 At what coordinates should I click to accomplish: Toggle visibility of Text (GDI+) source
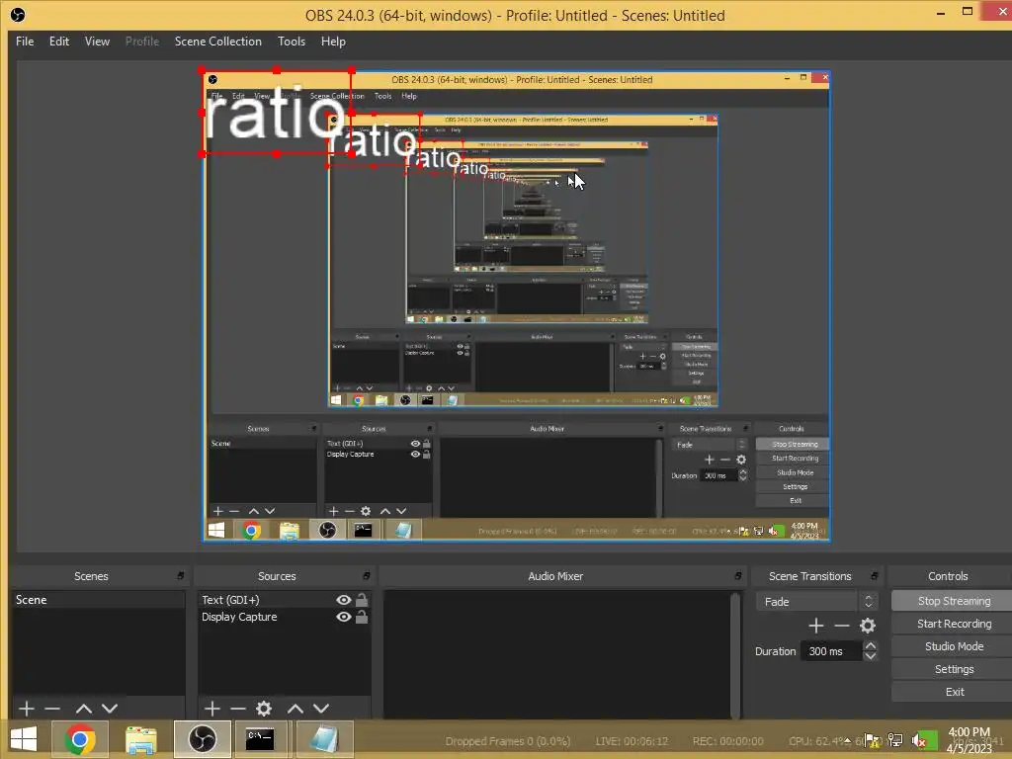point(343,600)
